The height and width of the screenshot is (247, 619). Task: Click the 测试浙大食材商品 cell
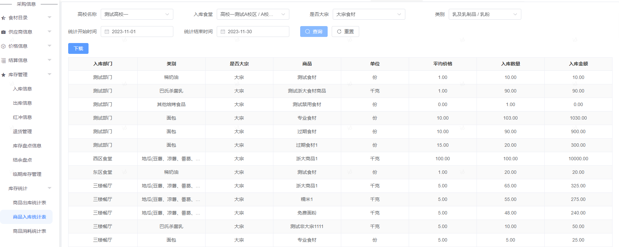307,91
